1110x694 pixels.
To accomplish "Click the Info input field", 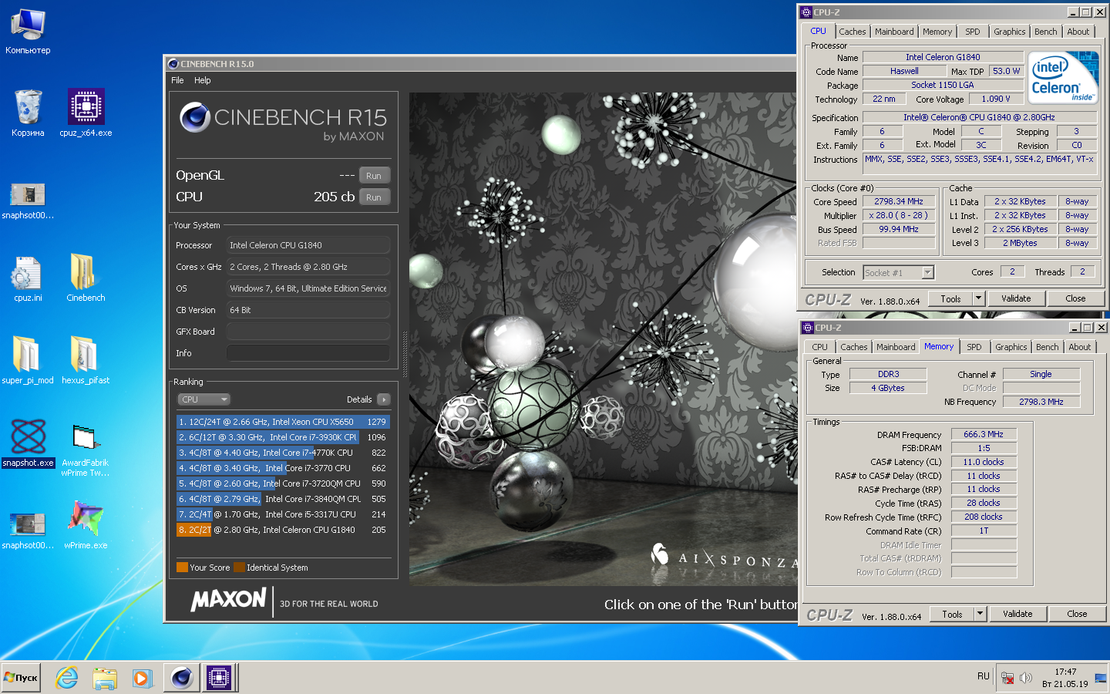I will (x=308, y=353).
